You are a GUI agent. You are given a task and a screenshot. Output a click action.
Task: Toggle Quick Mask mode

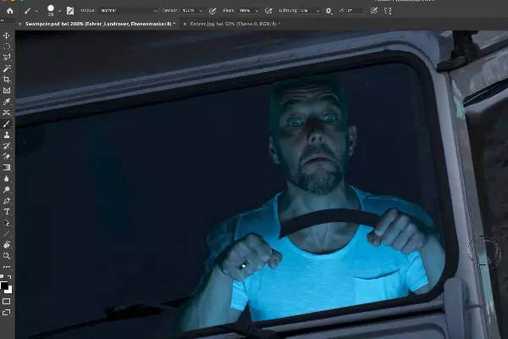point(6,302)
